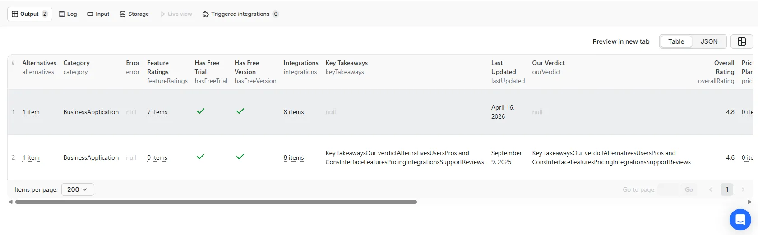Click the previous page arrow icon
This screenshot has width=758, height=235.
(711, 189)
